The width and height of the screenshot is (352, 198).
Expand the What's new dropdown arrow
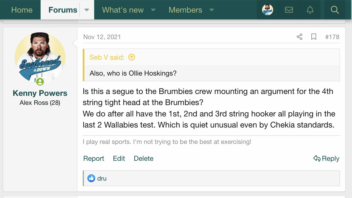(x=153, y=10)
